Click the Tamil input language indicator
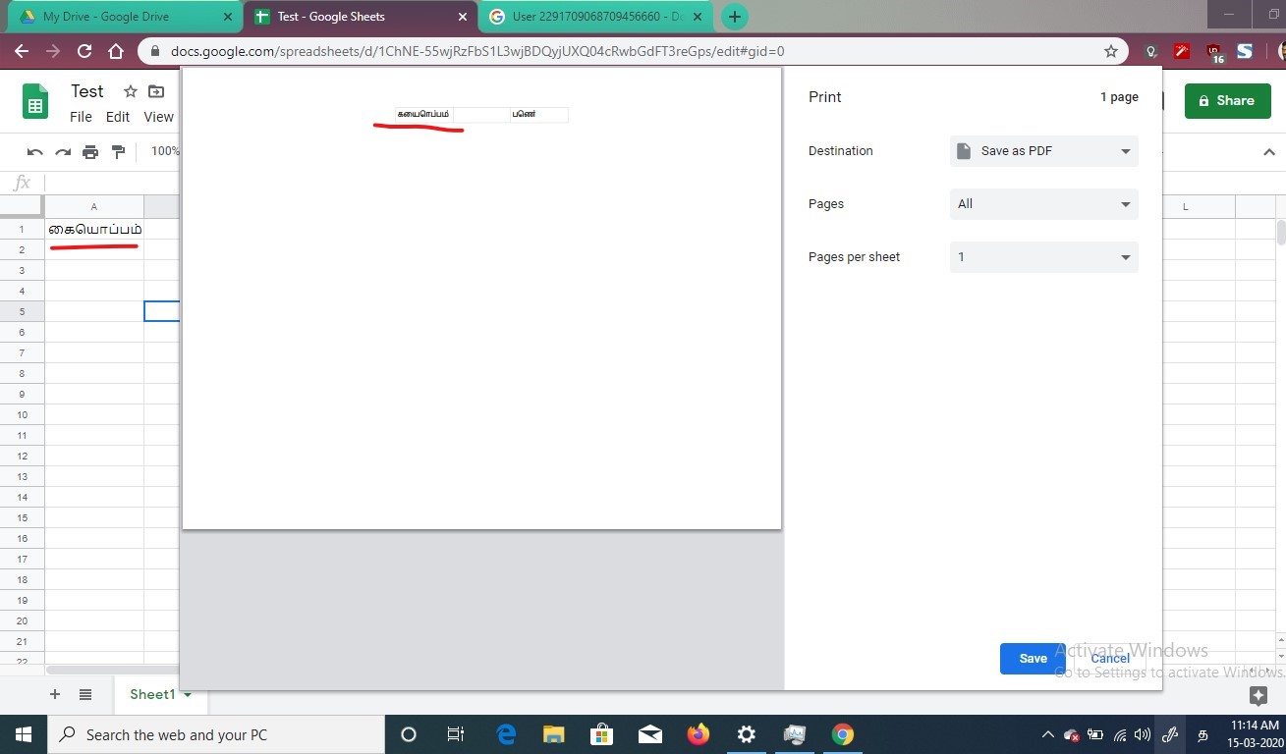 [x=1202, y=734]
